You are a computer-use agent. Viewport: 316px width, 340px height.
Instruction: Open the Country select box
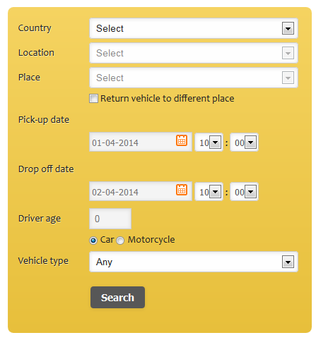point(194,28)
